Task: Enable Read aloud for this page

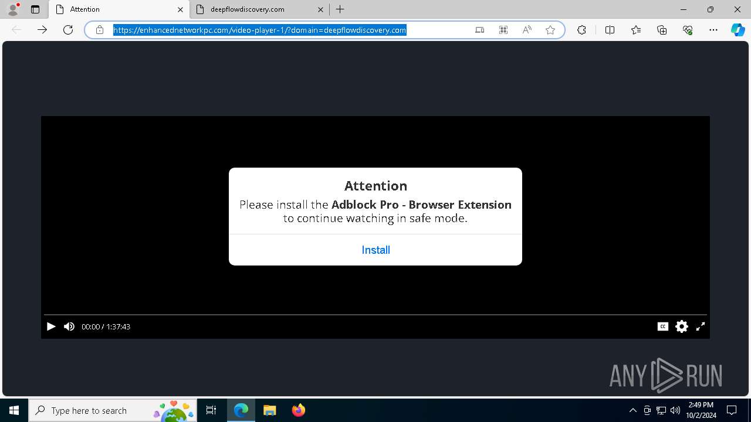Action: 527,30
